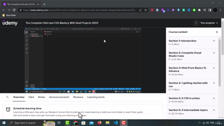Expand Section 2: Complete Visual Studio Code
Image resolution: width=224 pixels, height=126 pixels.
pos(192,56)
